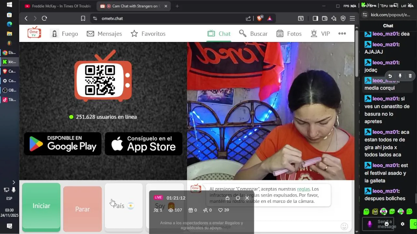Switch to the Freddie McKay YouTube tab
Screen dimensions: 417x234
pyautogui.click(x=59, y=6)
